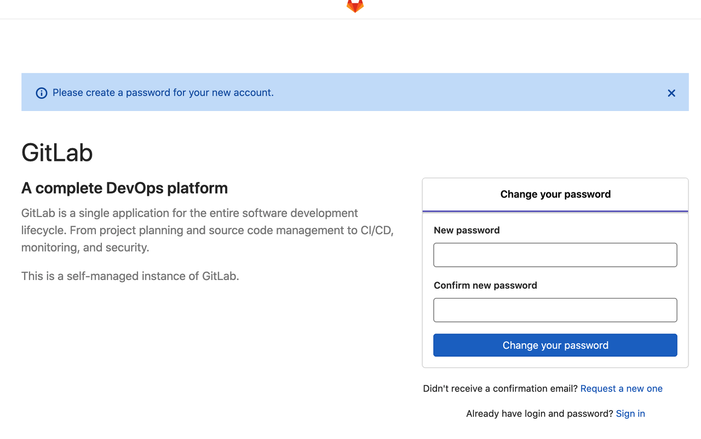Click "Didn't receive a confirmation email?" text
Viewport: 701px width, 439px height.
(501, 389)
